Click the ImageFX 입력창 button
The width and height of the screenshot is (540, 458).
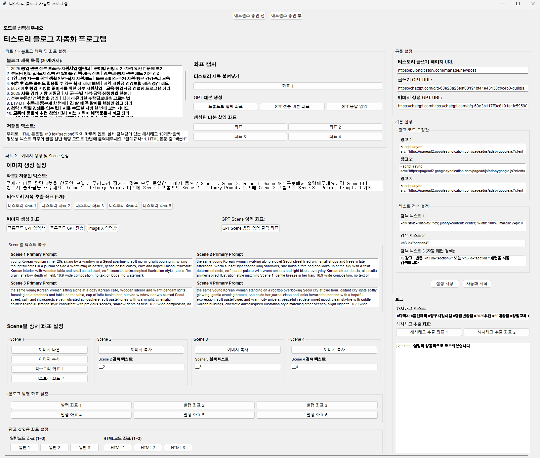pos(102,228)
